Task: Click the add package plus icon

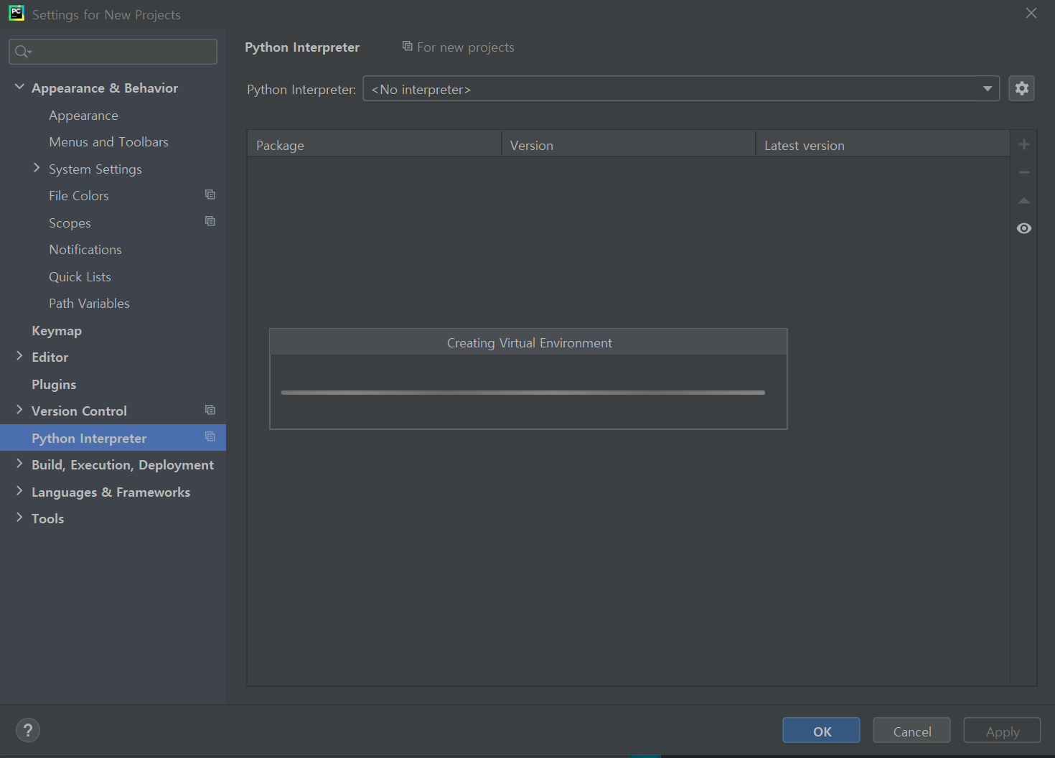Action: 1024,144
